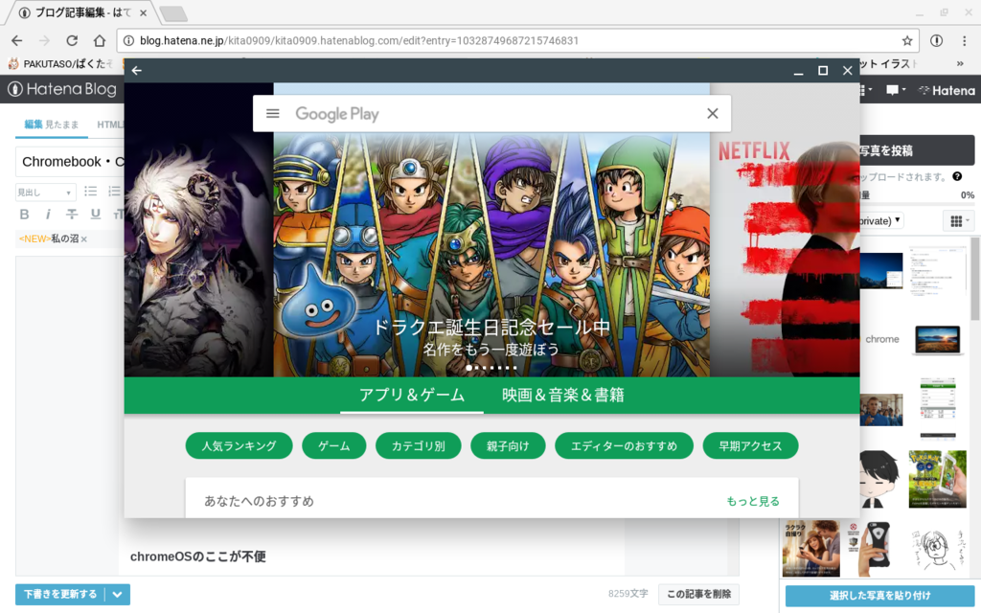This screenshot has height=613, width=981.
Task: Reload the page in Chrome
Action: [x=72, y=40]
